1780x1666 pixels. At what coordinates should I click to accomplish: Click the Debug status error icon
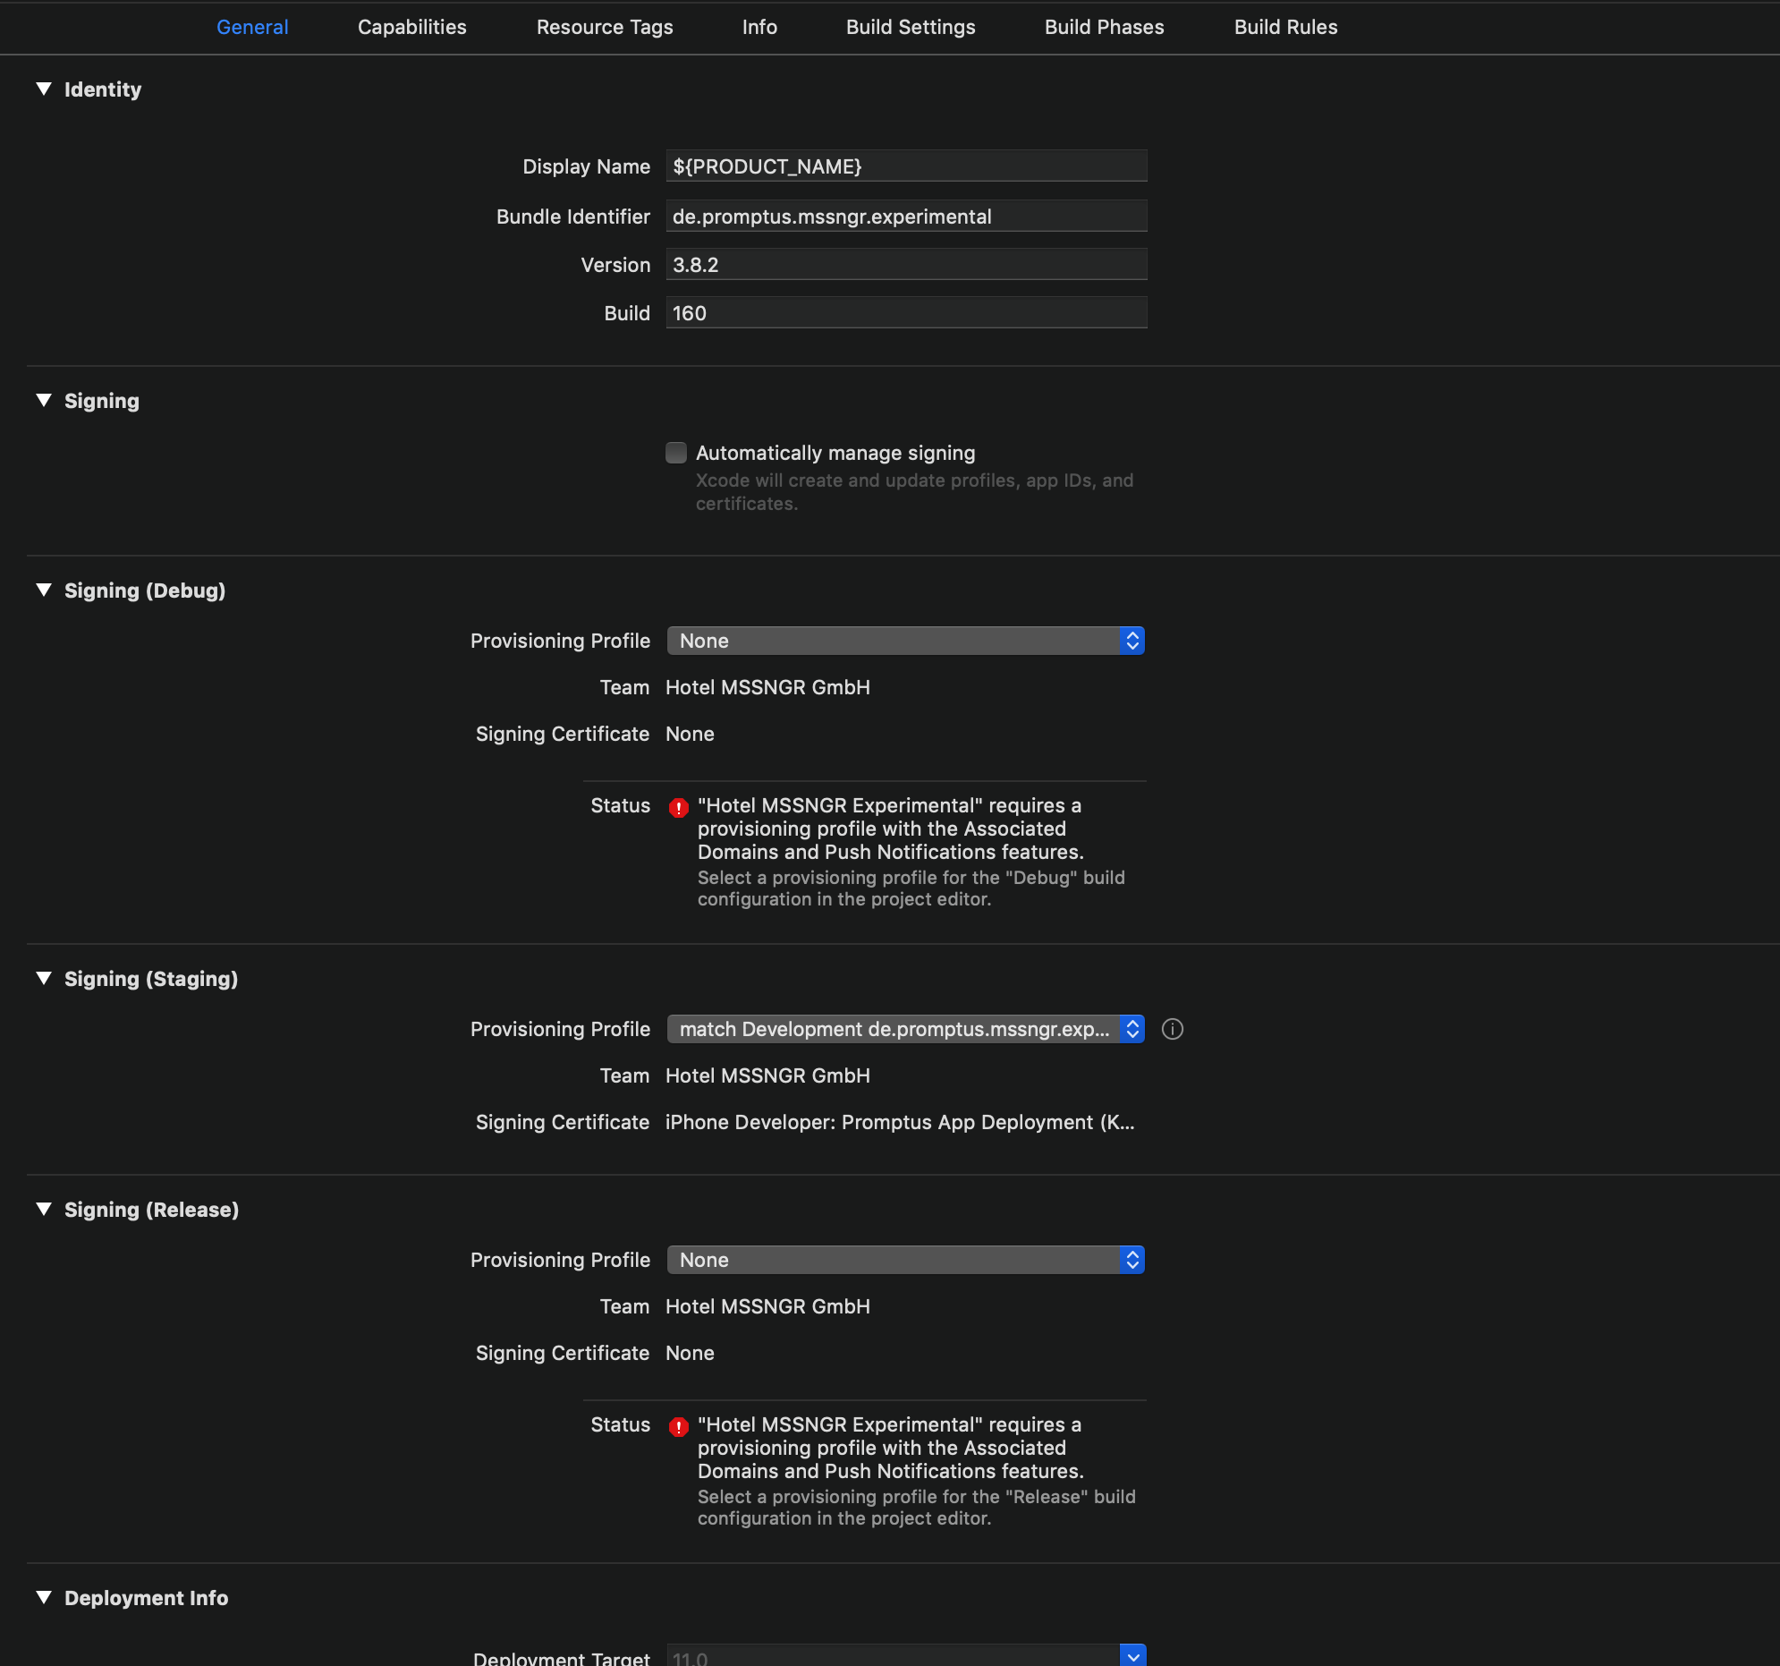click(679, 807)
